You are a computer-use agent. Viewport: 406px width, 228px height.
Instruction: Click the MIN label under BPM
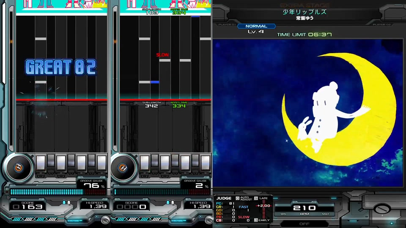(283, 214)
